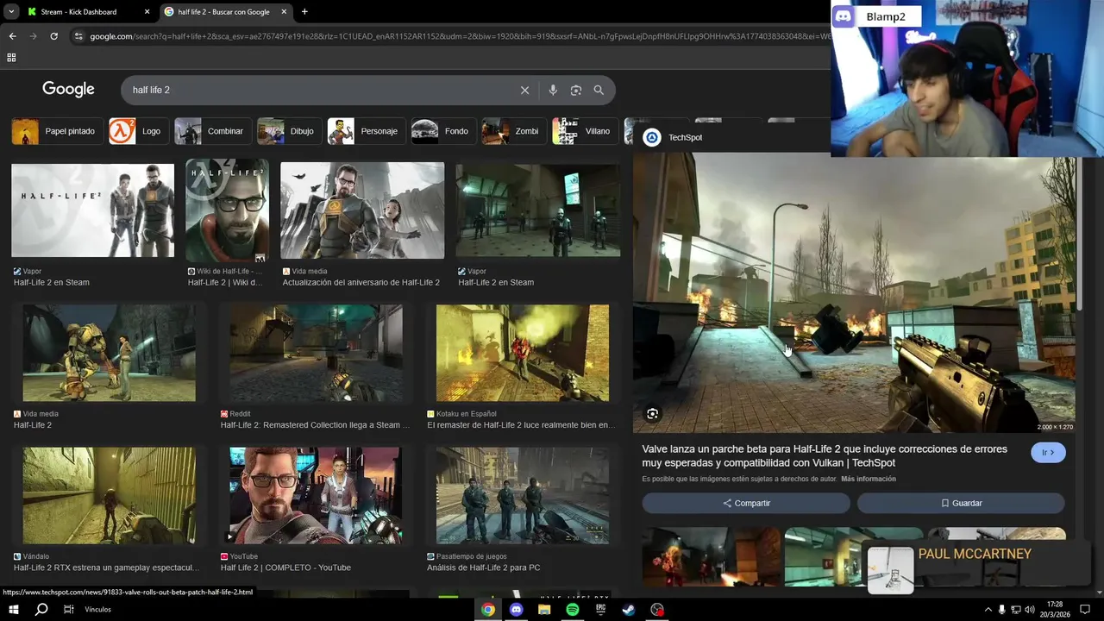1104x621 pixels.
Task: Open site information icon in the address bar
Action: tap(78, 36)
